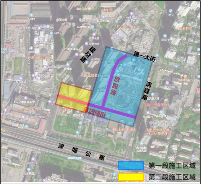201x184 pixels.
Task: Open the 建华里 place label
Action: coord(108,10)
